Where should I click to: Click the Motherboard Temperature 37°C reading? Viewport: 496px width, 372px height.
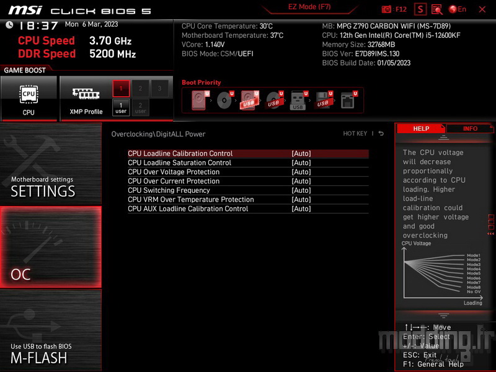[x=232, y=35]
